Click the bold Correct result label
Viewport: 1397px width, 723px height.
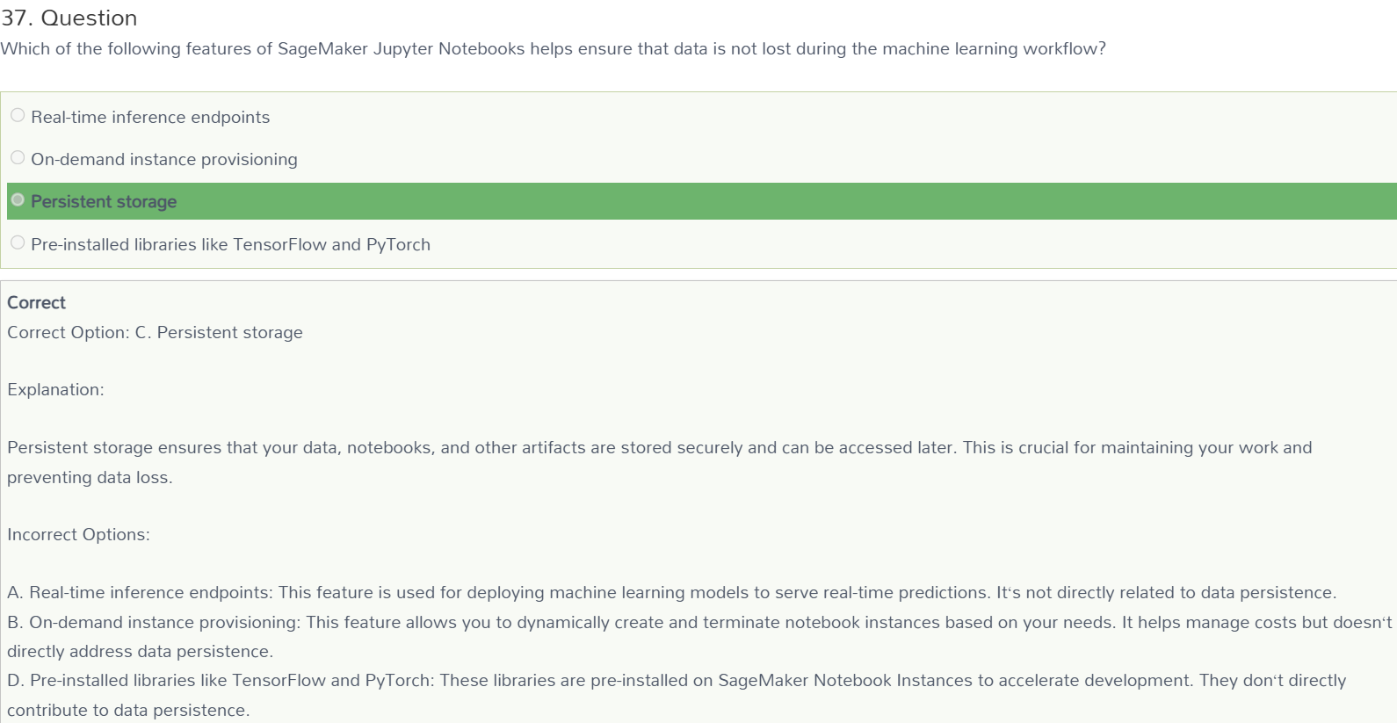pos(36,302)
